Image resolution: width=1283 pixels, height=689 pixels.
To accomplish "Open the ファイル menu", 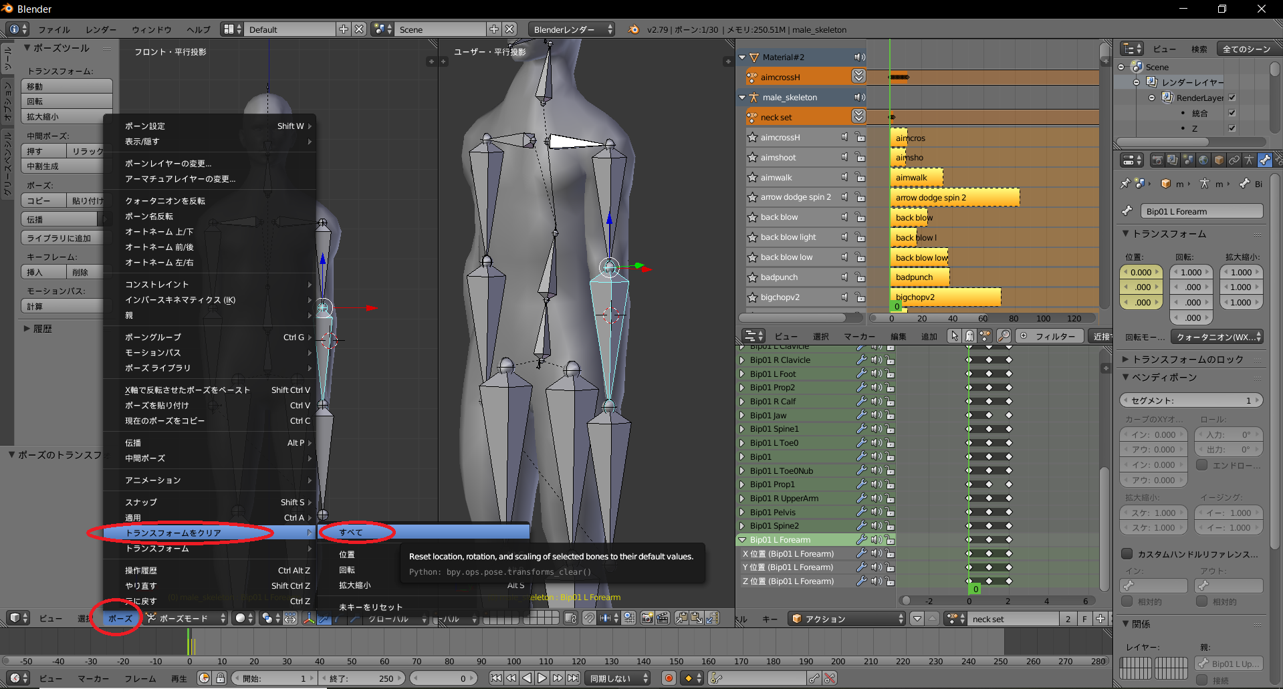I will point(53,29).
